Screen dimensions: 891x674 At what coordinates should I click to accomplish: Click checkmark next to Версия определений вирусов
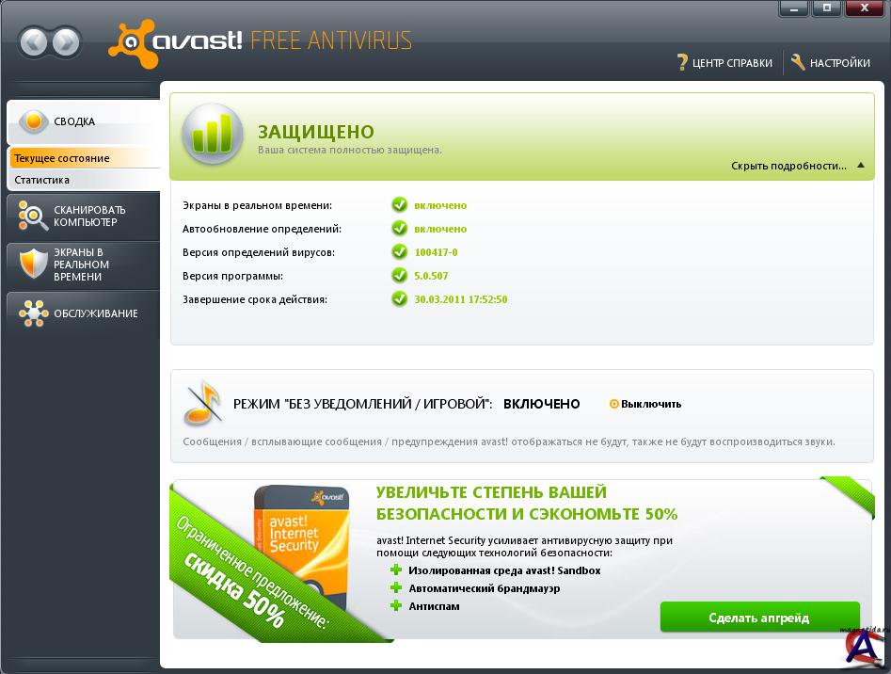(x=400, y=251)
